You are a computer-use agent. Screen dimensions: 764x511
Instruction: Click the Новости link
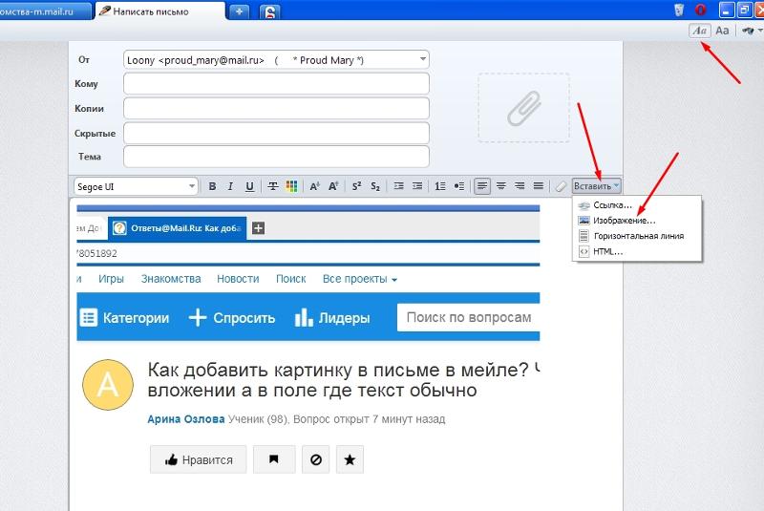[x=238, y=279]
